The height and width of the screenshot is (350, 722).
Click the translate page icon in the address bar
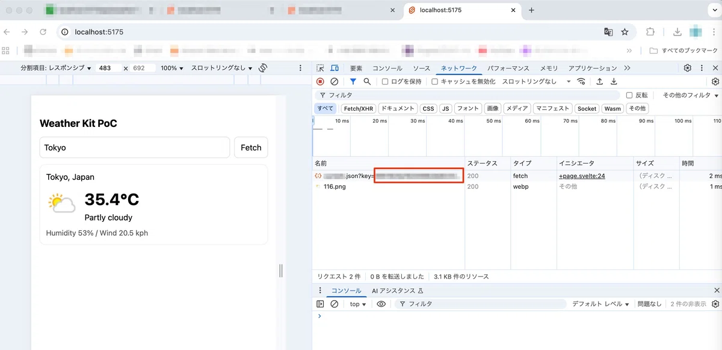[608, 32]
